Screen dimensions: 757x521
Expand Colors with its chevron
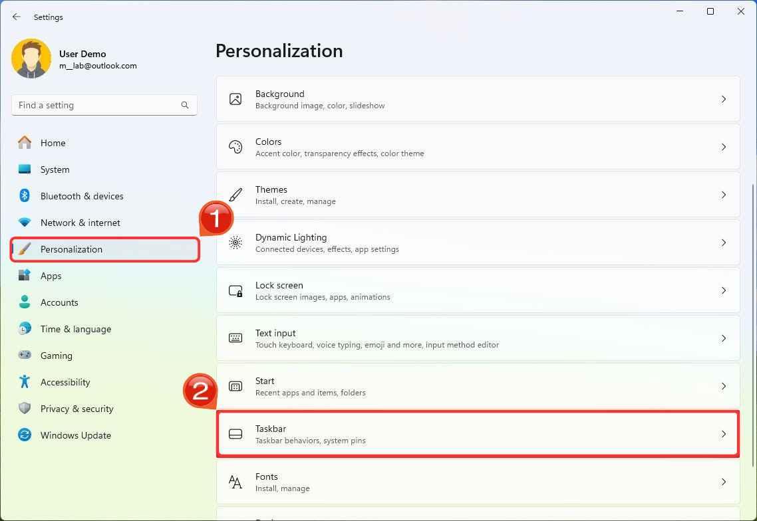pos(724,147)
